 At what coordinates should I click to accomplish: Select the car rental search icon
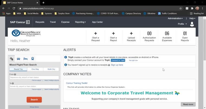click(18, 59)
